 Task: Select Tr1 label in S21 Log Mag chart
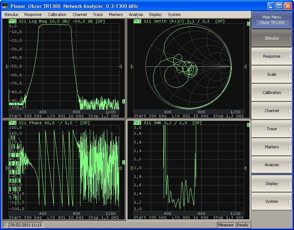point(12,21)
